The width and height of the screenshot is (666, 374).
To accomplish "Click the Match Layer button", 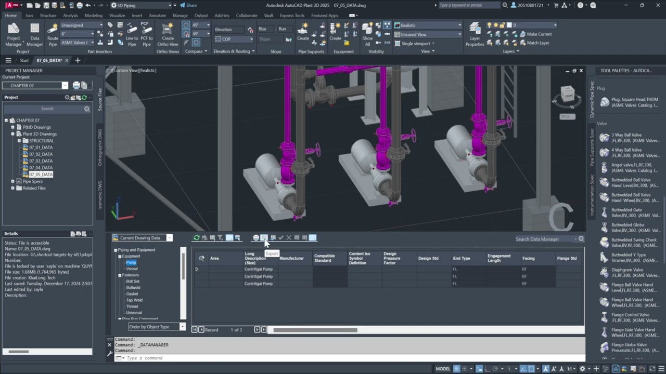I will tap(533, 43).
